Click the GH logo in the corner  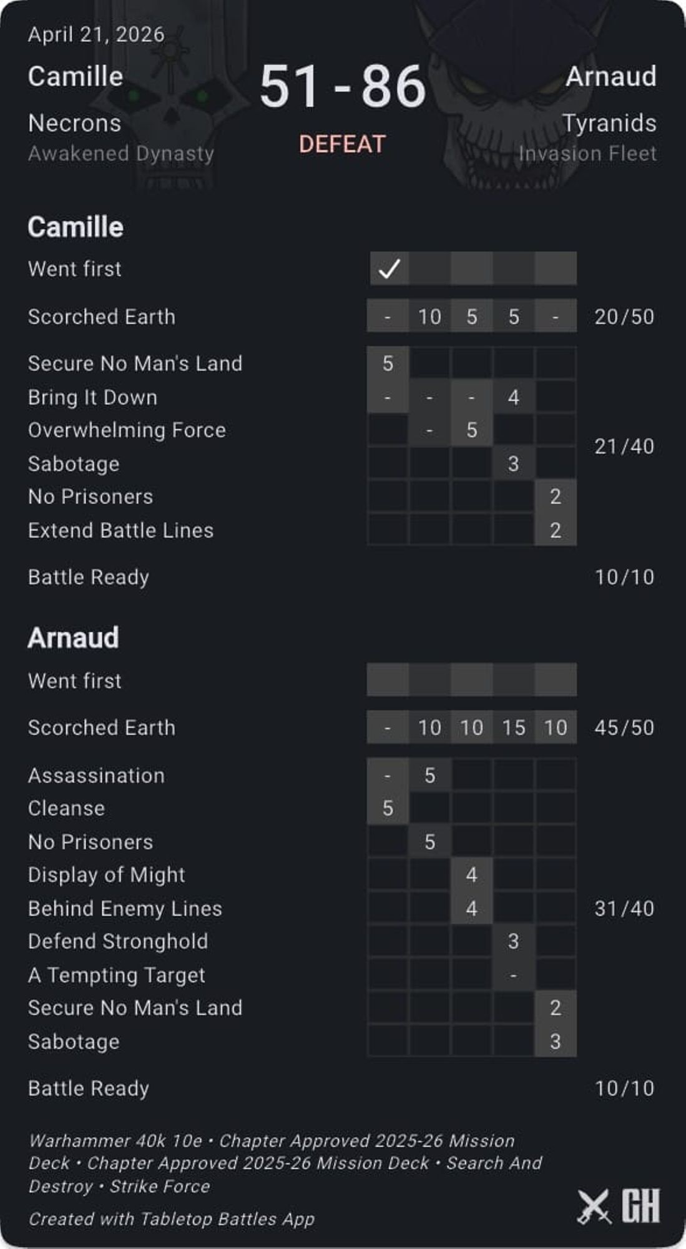pos(640,1206)
